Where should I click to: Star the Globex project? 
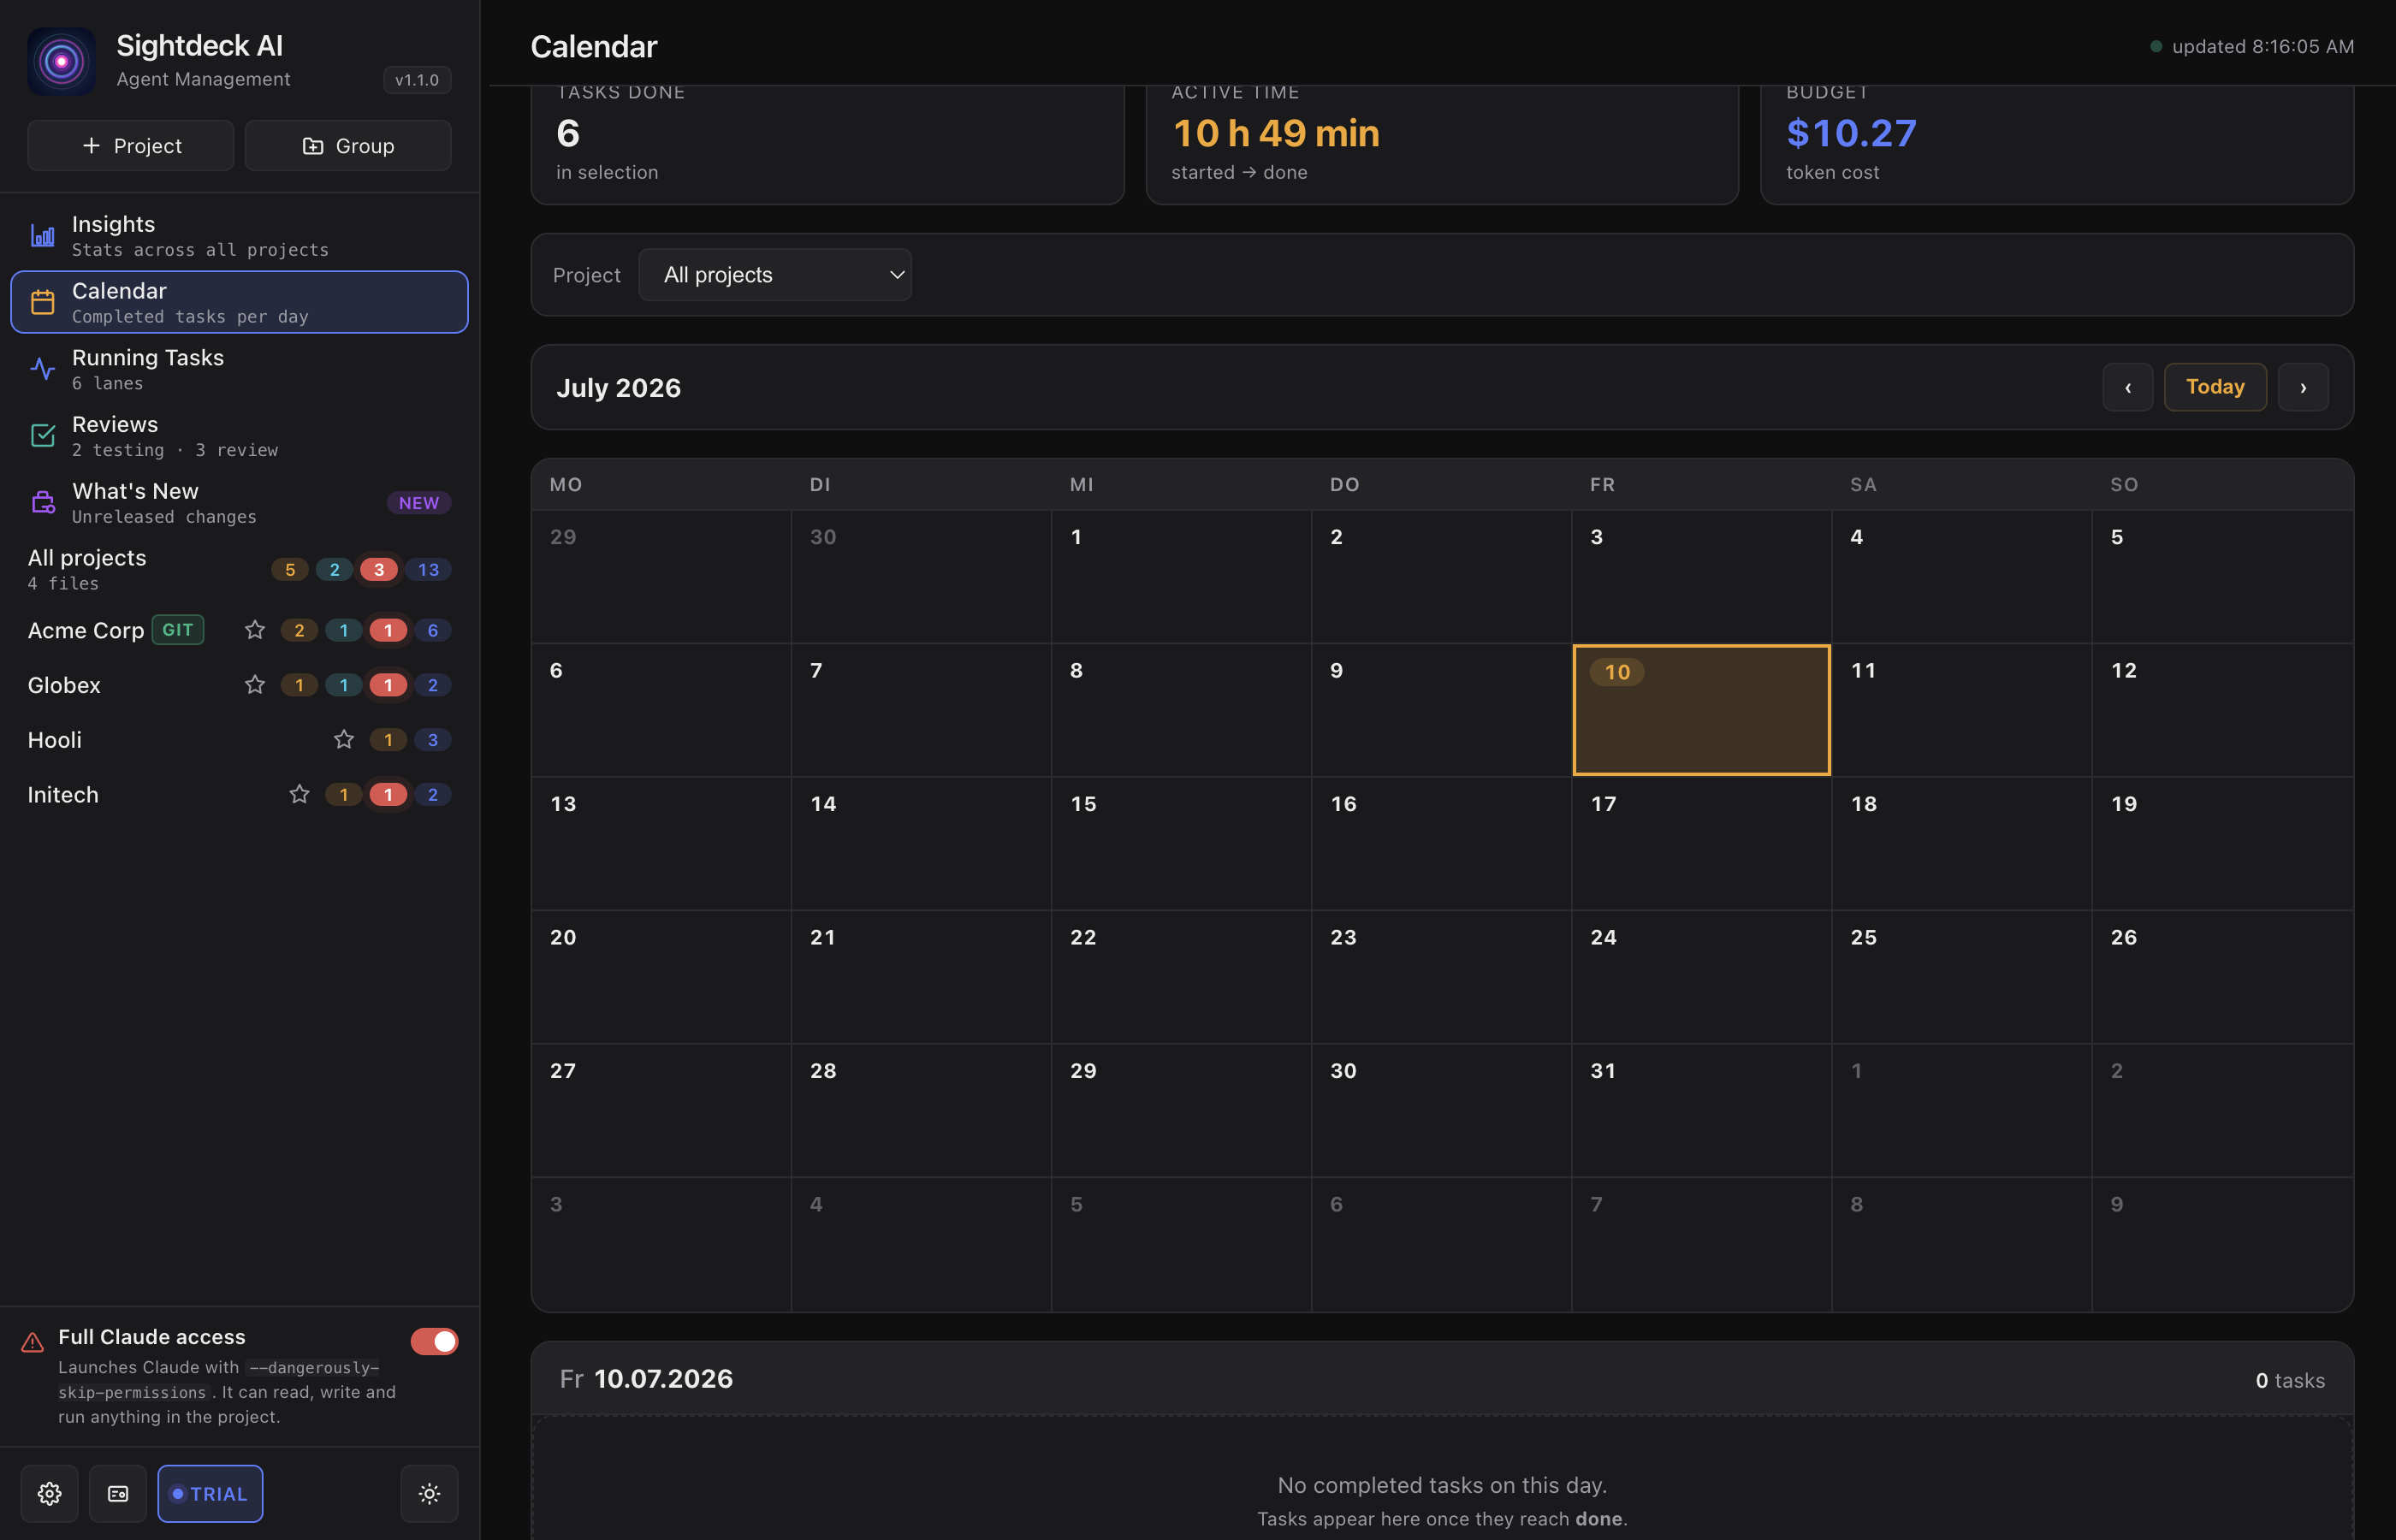click(x=255, y=685)
